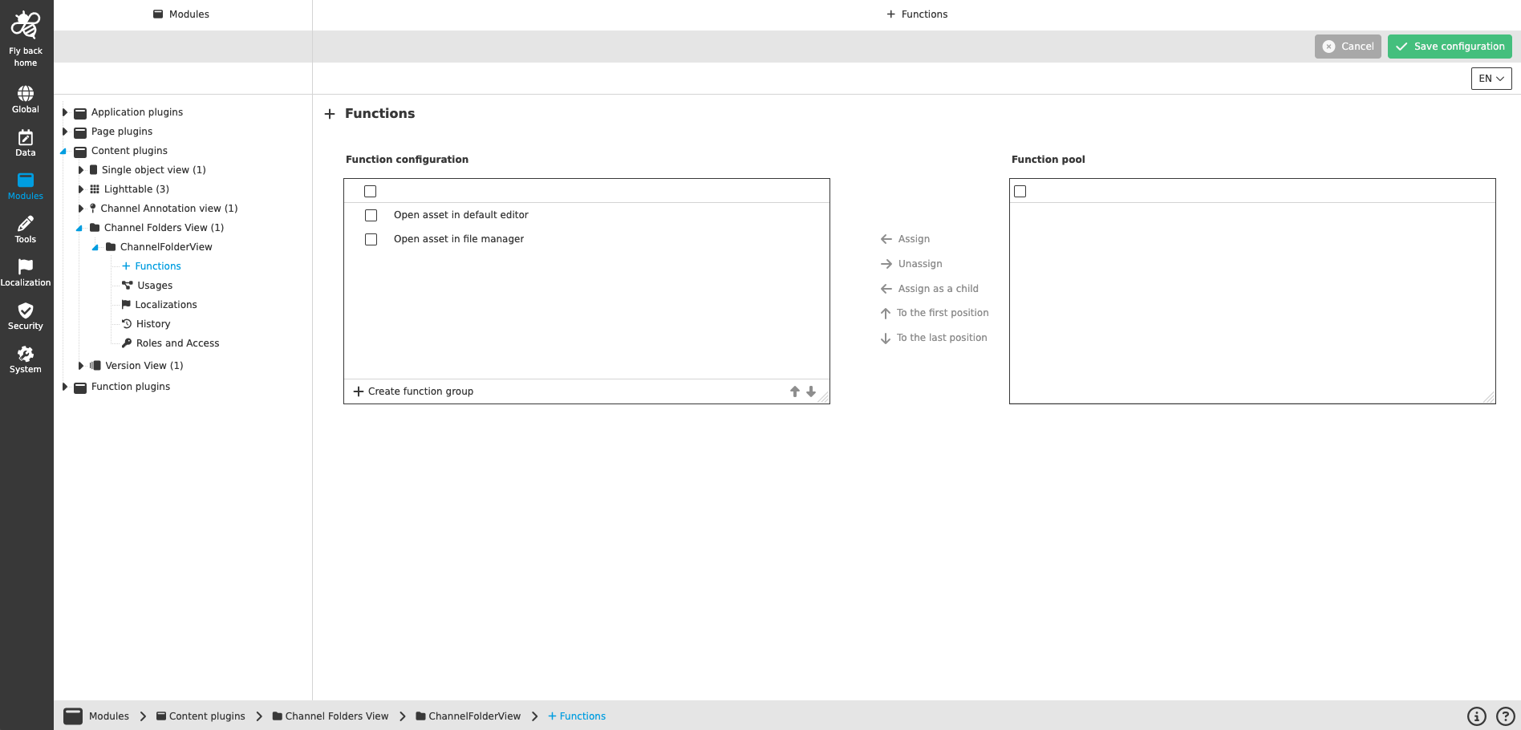Open the System settings icon
Viewport: 1521px width, 730px height.
25,355
